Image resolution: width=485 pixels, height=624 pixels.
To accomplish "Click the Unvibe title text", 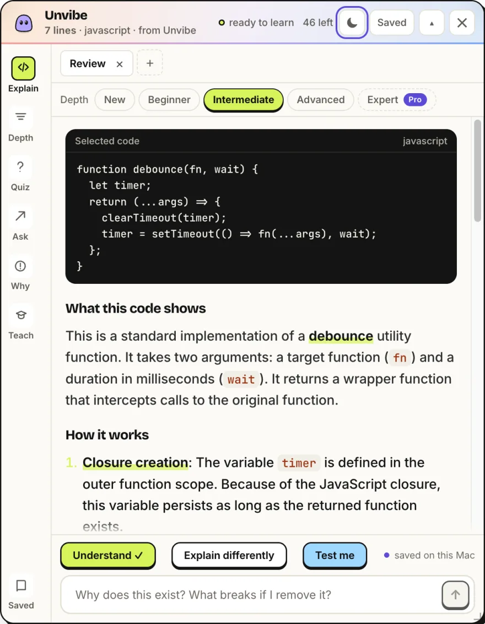I will (x=66, y=15).
